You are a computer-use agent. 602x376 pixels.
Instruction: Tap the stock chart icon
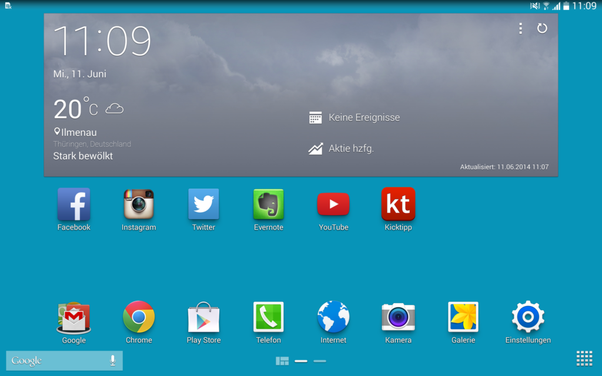[316, 149]
